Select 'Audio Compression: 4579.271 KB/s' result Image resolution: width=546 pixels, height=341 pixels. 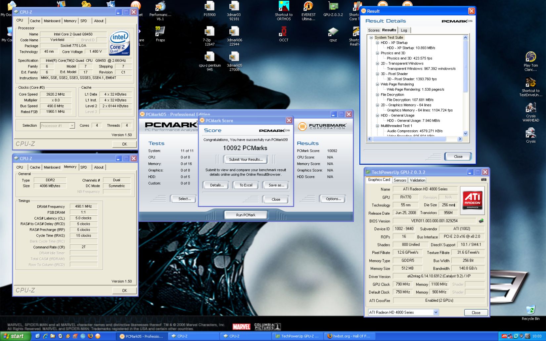415,131
